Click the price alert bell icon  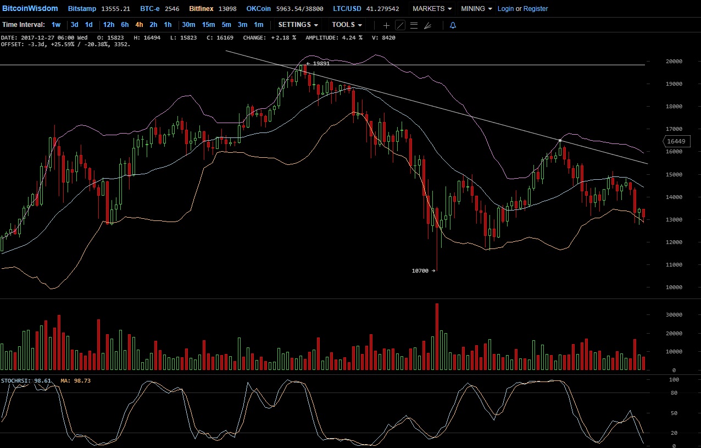(453, 25)
